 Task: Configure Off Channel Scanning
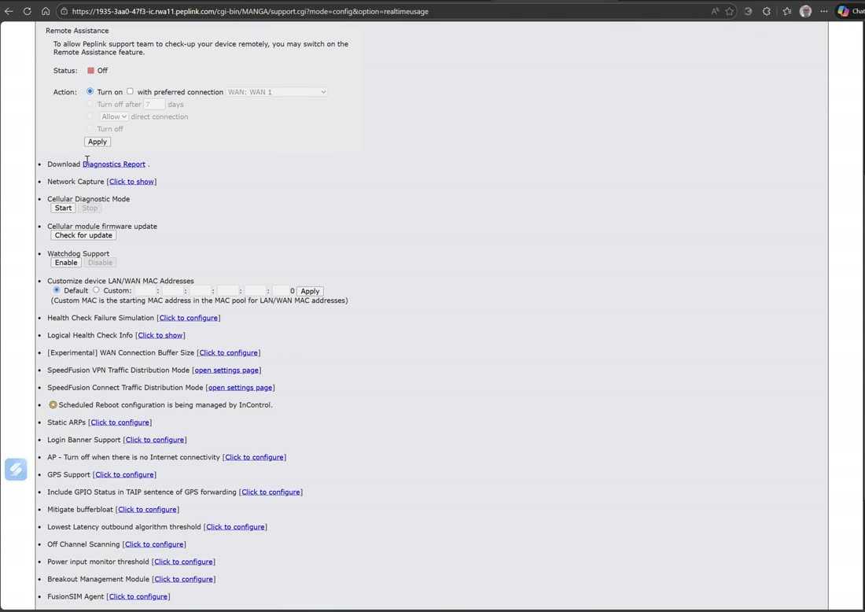pyautogui.click(x=154, y=544)
